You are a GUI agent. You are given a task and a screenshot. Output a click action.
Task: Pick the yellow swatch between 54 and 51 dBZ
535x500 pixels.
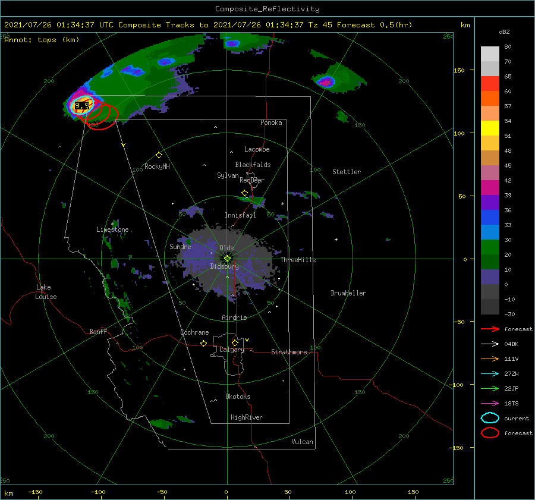coord(490,128)
